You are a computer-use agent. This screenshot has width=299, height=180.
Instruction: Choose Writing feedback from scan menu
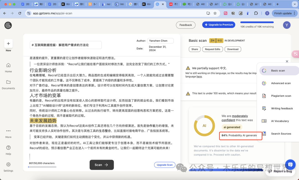pyautogui.click(x=282, y=108)
